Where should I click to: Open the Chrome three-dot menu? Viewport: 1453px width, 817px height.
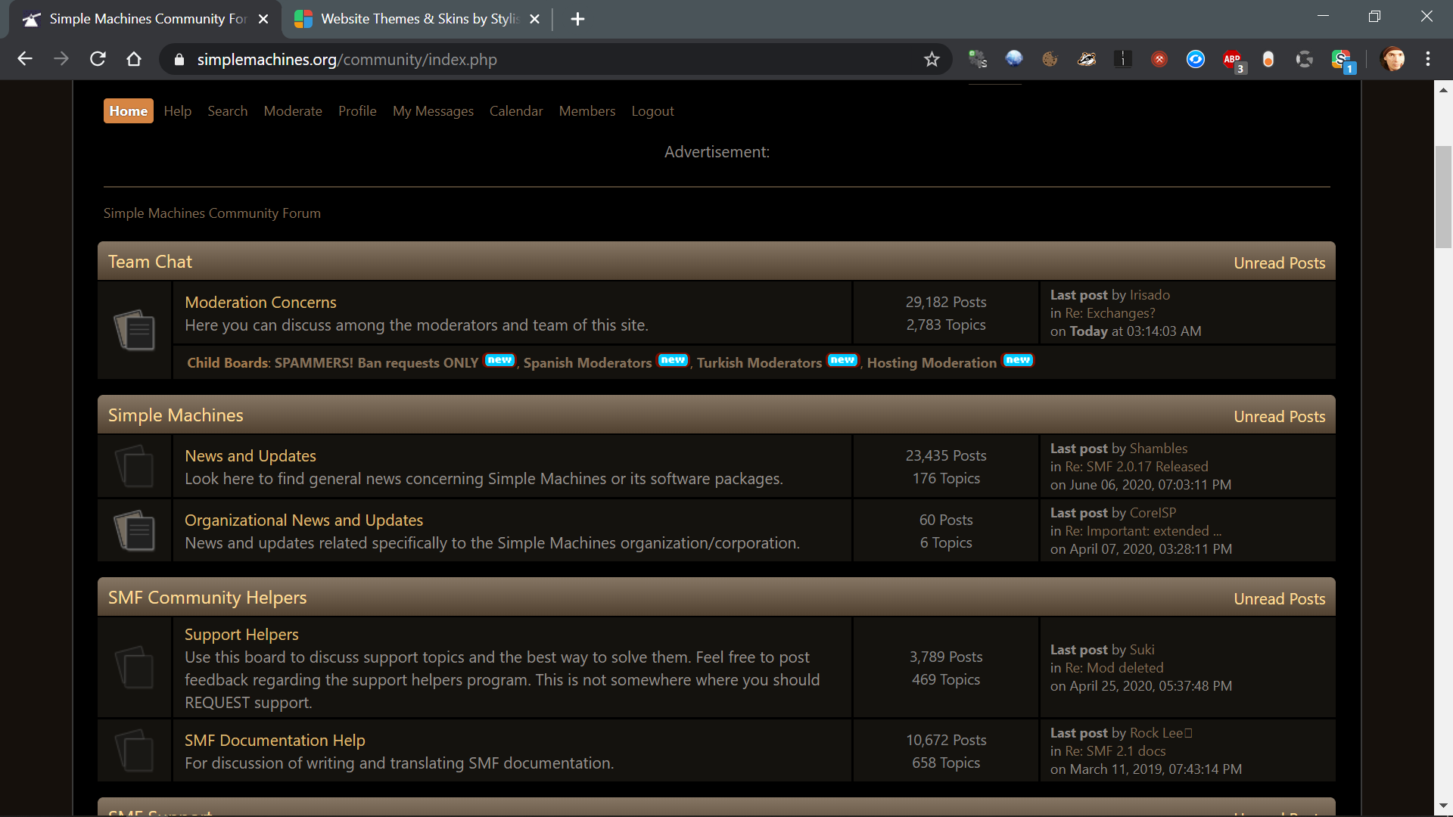coord(1428,59)
